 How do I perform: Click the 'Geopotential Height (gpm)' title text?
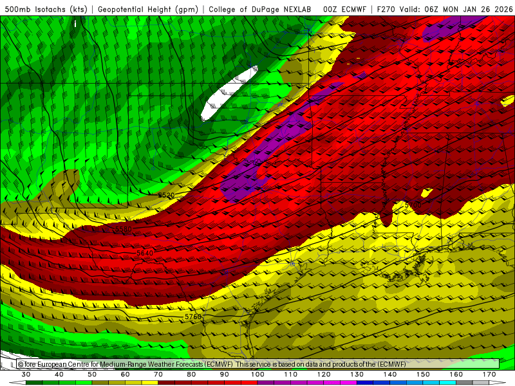tap(148, 9)
